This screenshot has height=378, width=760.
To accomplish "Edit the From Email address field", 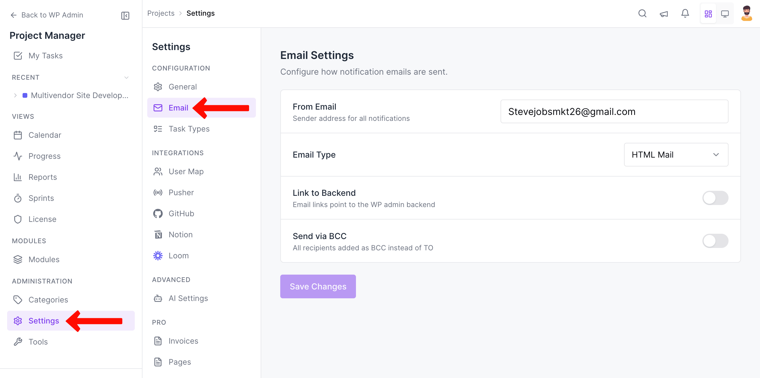I will (614, 111).
